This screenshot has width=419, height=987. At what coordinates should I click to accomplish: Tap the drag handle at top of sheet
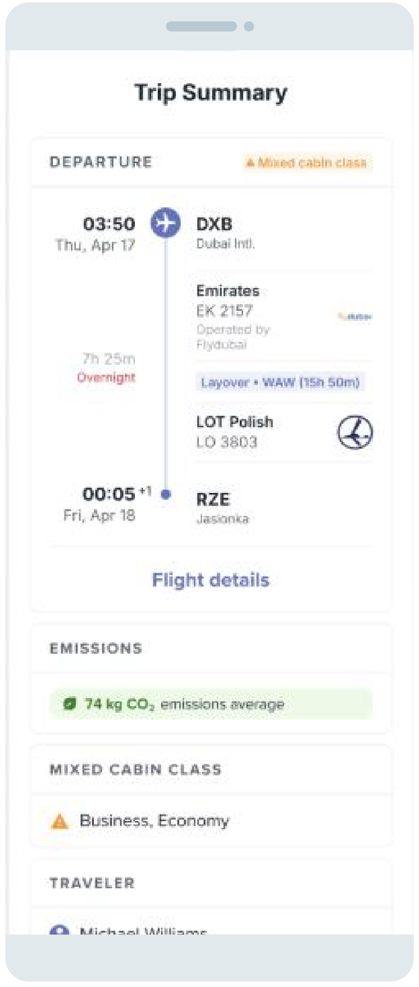pyautogui.click(x=202, y=26)
